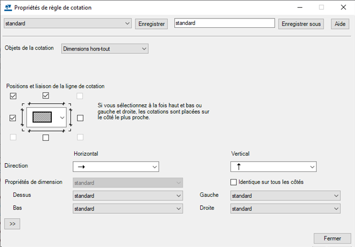Uncheck the left-side dimension line checkbox
Screen dimensions: 355x247
(x=13, y=118)
